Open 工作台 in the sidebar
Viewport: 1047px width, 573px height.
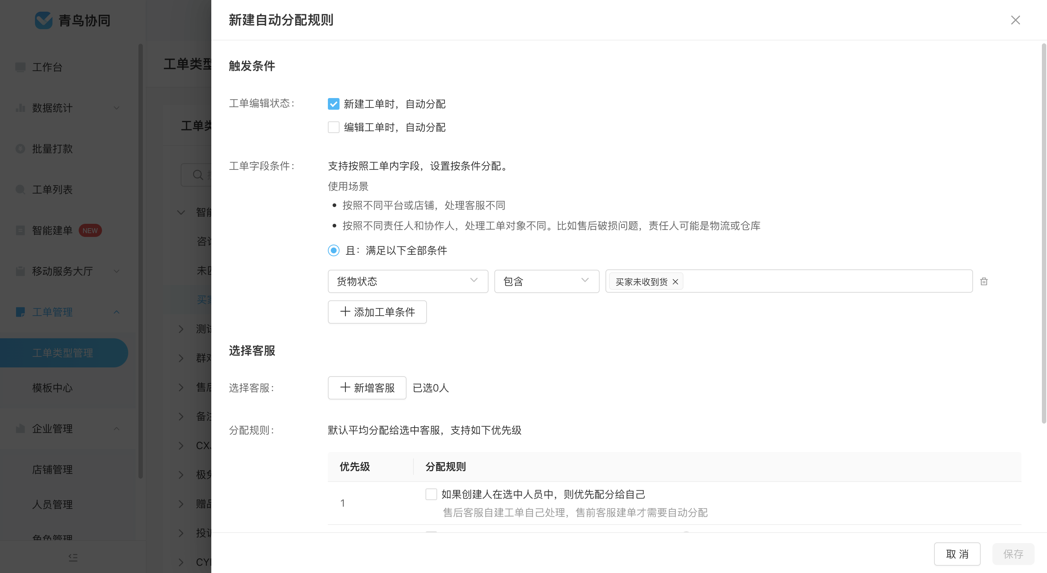pyautogui.click(x=47, y=67)
